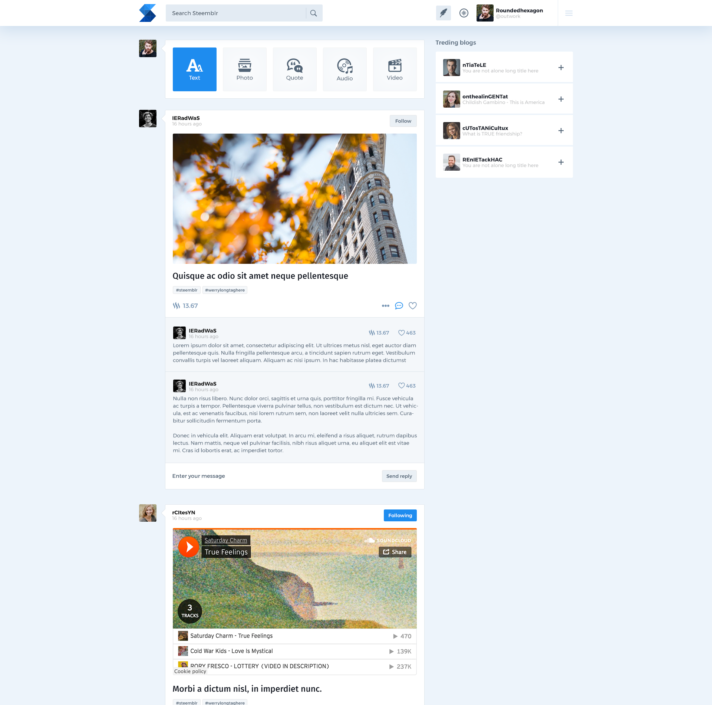Select the Photo post type
This screenshot has width=712, height=705.
pyautogui.click(x=244, y=69)
